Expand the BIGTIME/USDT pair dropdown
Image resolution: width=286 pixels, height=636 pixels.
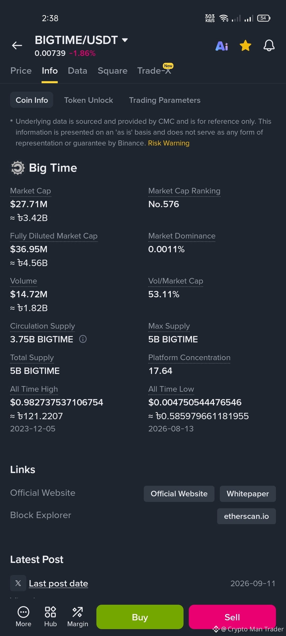[125, 40]
